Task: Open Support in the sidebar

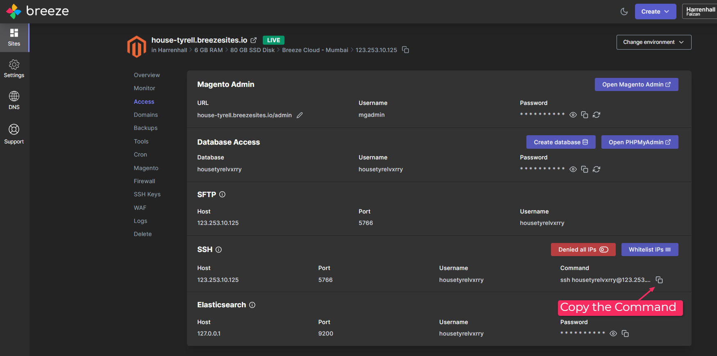Action: coord(14,134)
